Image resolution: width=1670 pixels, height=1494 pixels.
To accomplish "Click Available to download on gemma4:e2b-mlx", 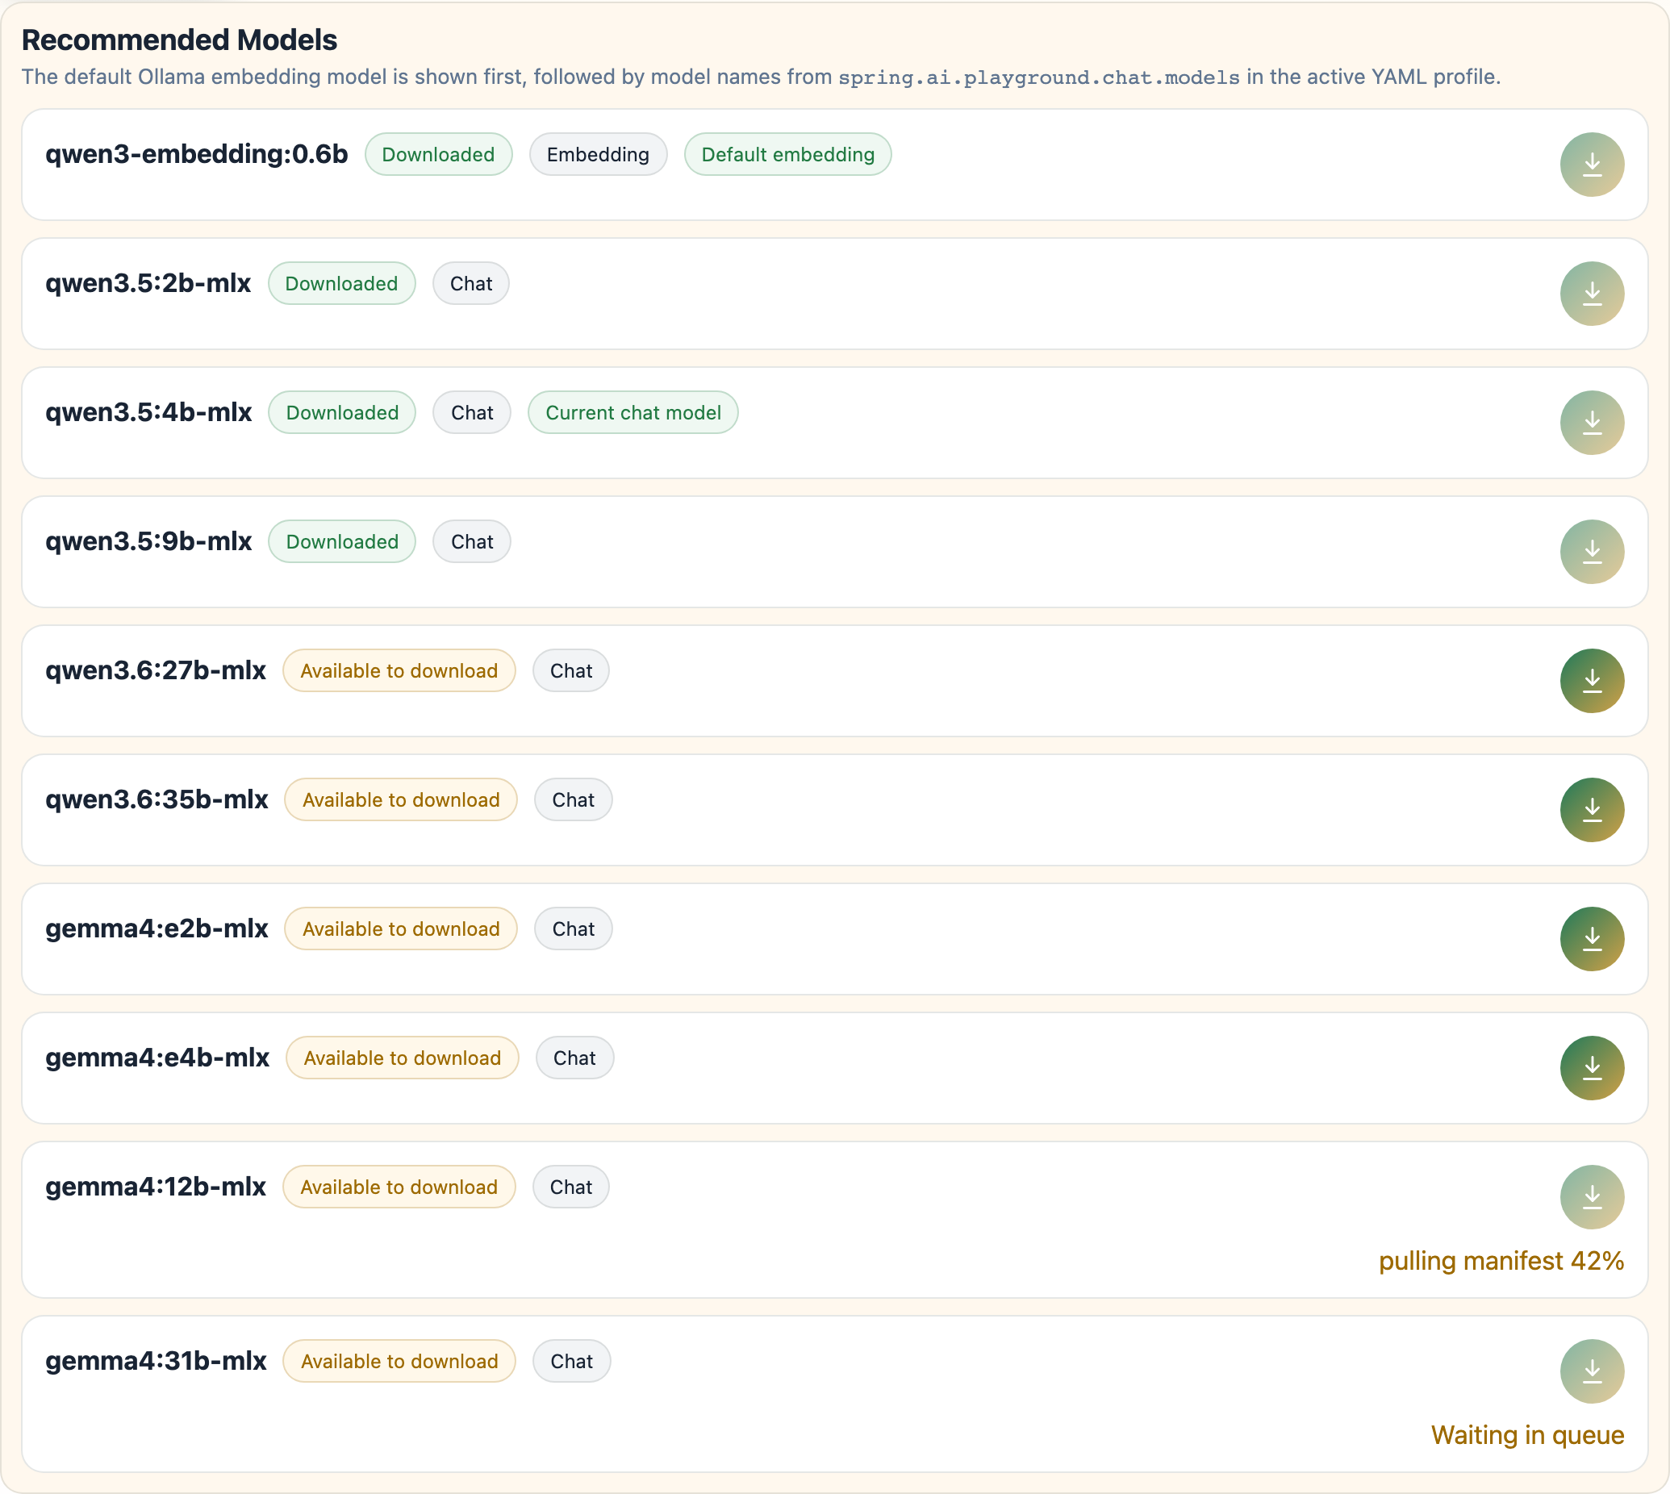I will click(401, 929).
